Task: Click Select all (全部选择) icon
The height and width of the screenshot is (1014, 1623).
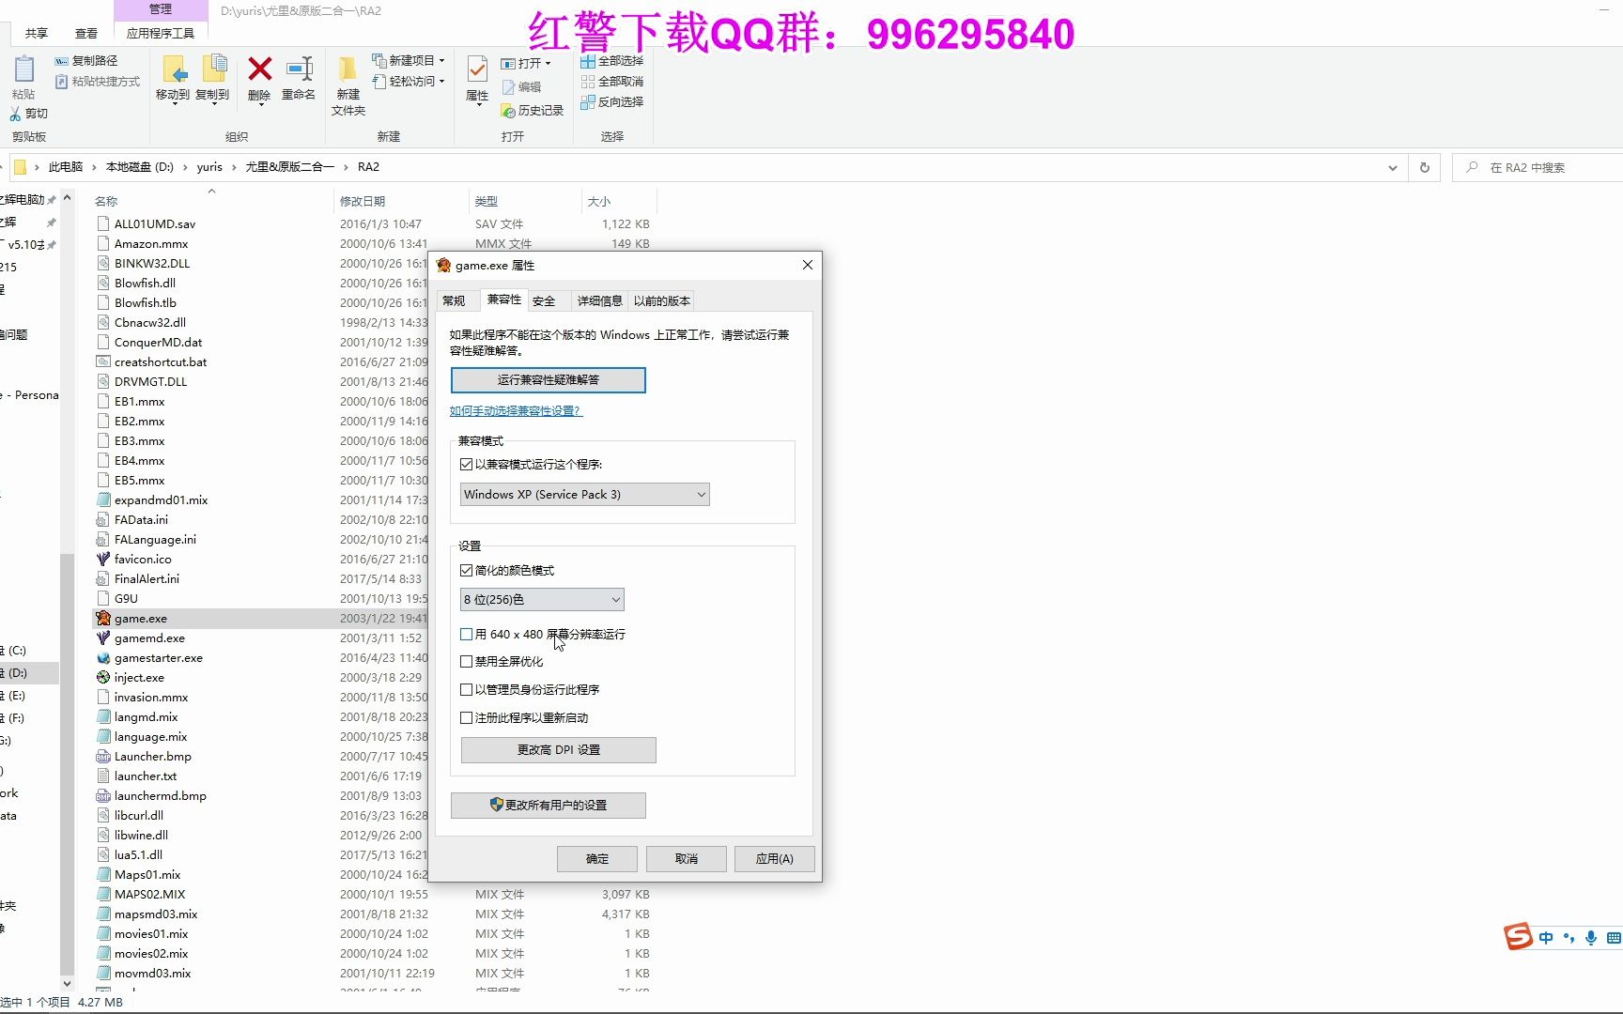Action: coord(588,61)
